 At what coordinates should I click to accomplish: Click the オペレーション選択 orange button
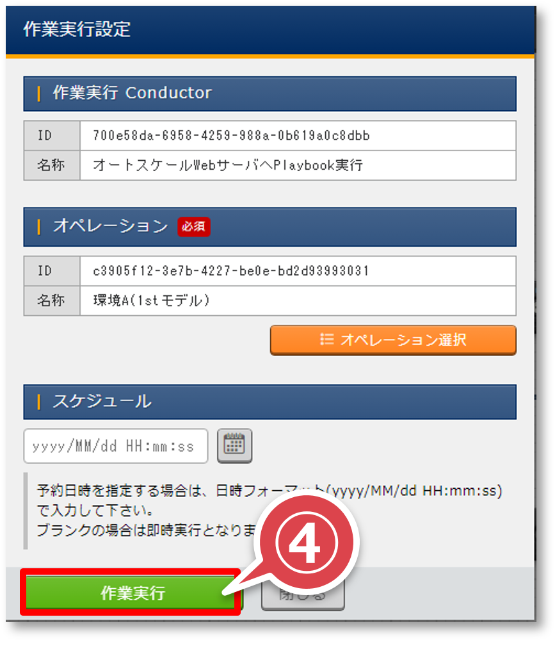click(x=393, y=340)
